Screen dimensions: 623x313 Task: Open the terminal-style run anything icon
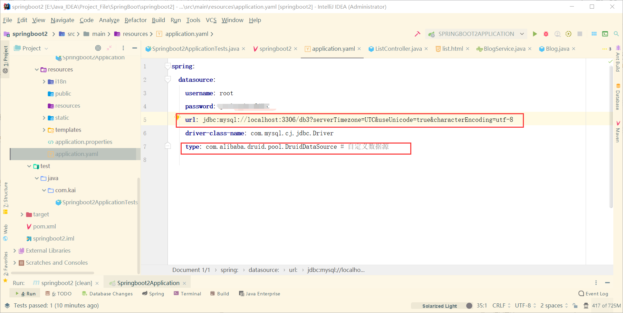tap(605, 34)
